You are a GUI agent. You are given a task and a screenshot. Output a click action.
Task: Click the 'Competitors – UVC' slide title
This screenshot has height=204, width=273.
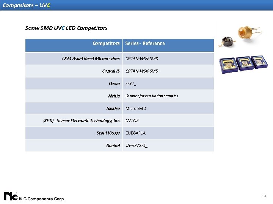click(27, 5)
